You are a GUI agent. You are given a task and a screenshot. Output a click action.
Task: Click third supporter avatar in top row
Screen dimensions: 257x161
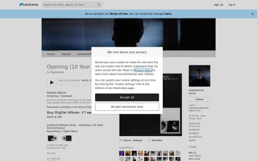(134, 153)
